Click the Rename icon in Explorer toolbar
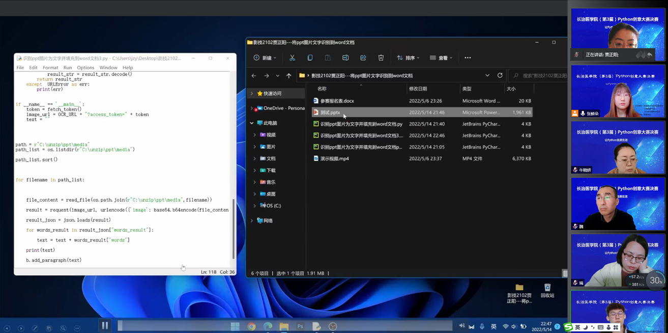Viewport: 668px width, 333px height. coord(345,58)
